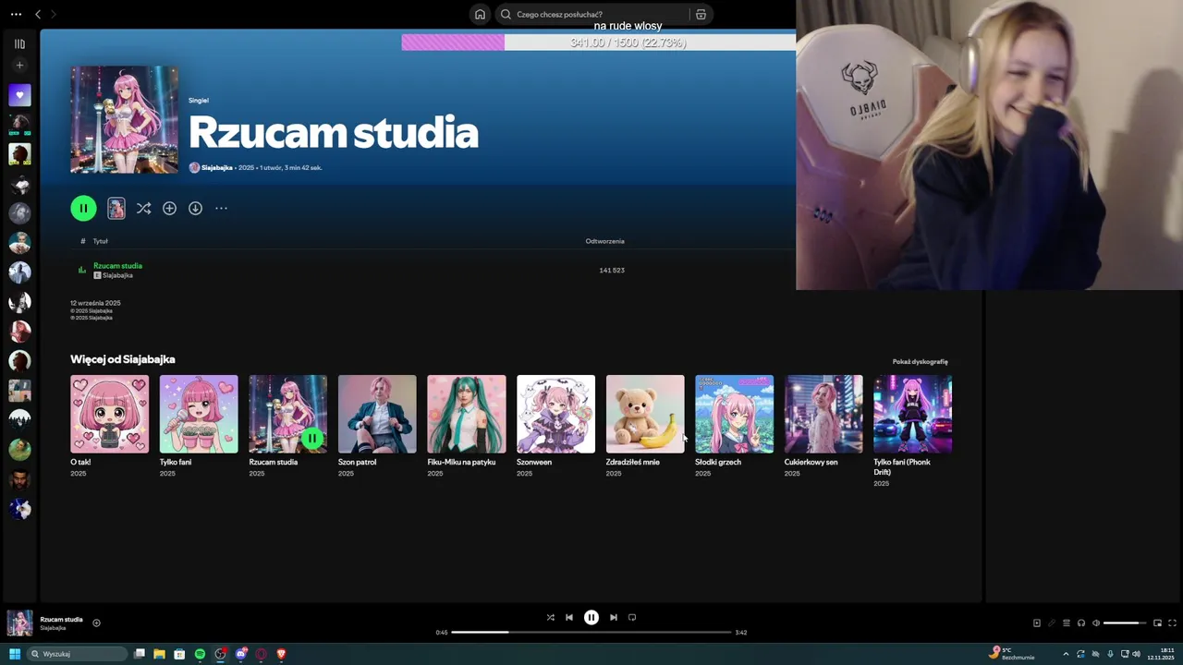Open Spotify from the taskbar
Viewport: 1183px width, 665px height.
tap(200, 654)
